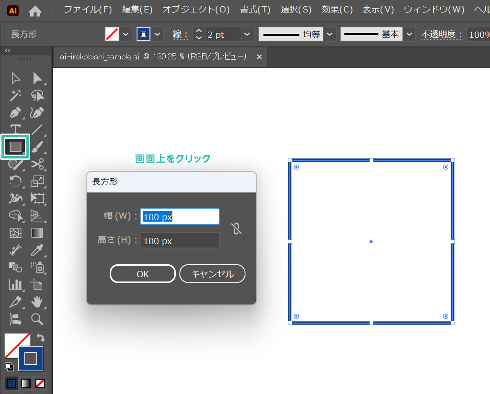Select the Pen tool
The height and width of the screenshot is (394, 490).
coord(16,113)
